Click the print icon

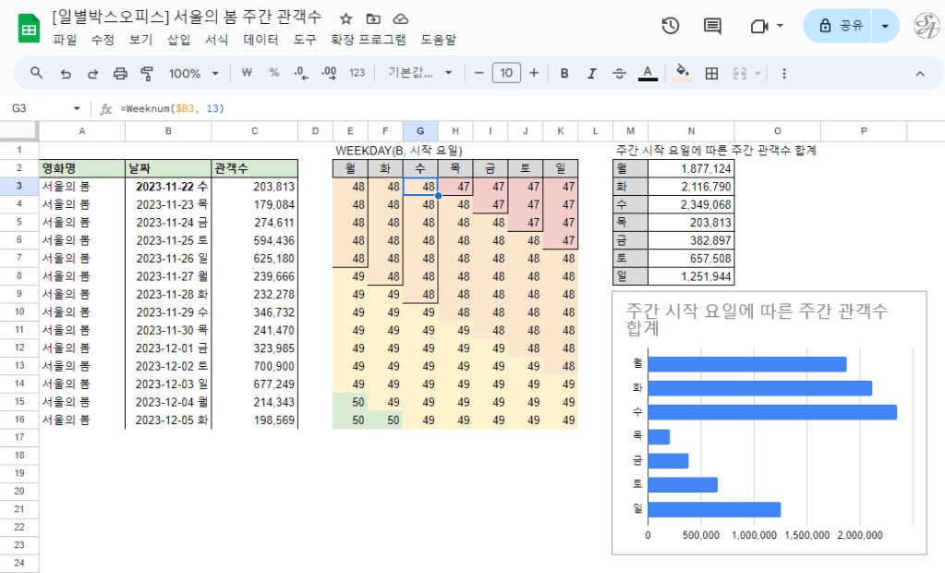[120, 73]
